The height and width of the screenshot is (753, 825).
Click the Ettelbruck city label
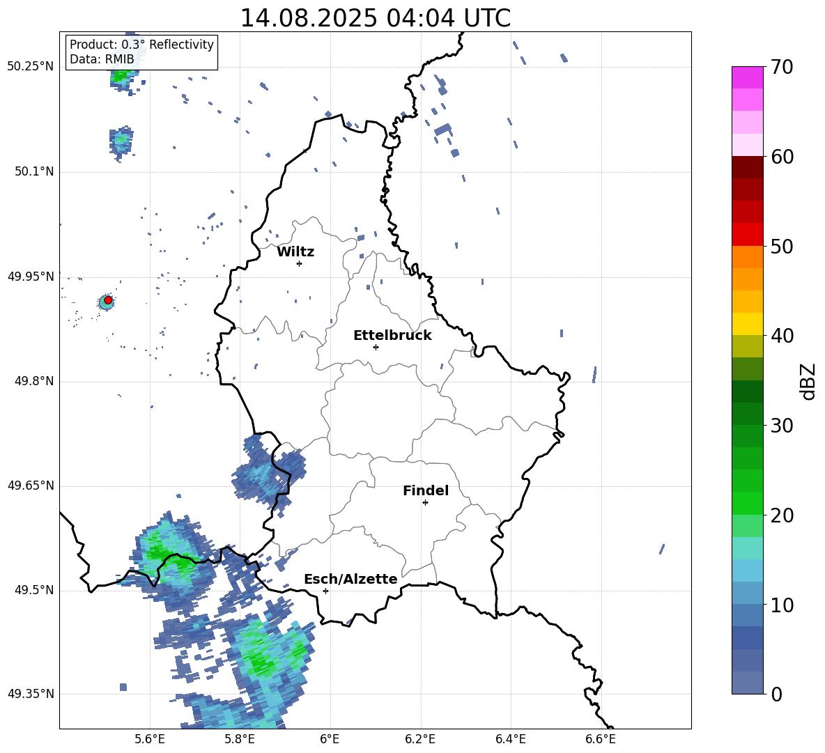[392, 336]
